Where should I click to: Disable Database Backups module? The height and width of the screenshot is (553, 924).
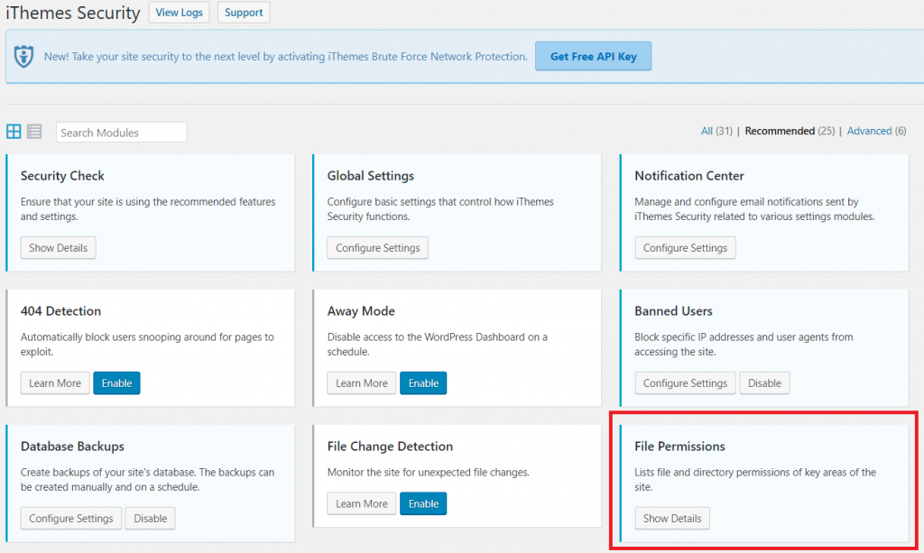tap(151, 518)
